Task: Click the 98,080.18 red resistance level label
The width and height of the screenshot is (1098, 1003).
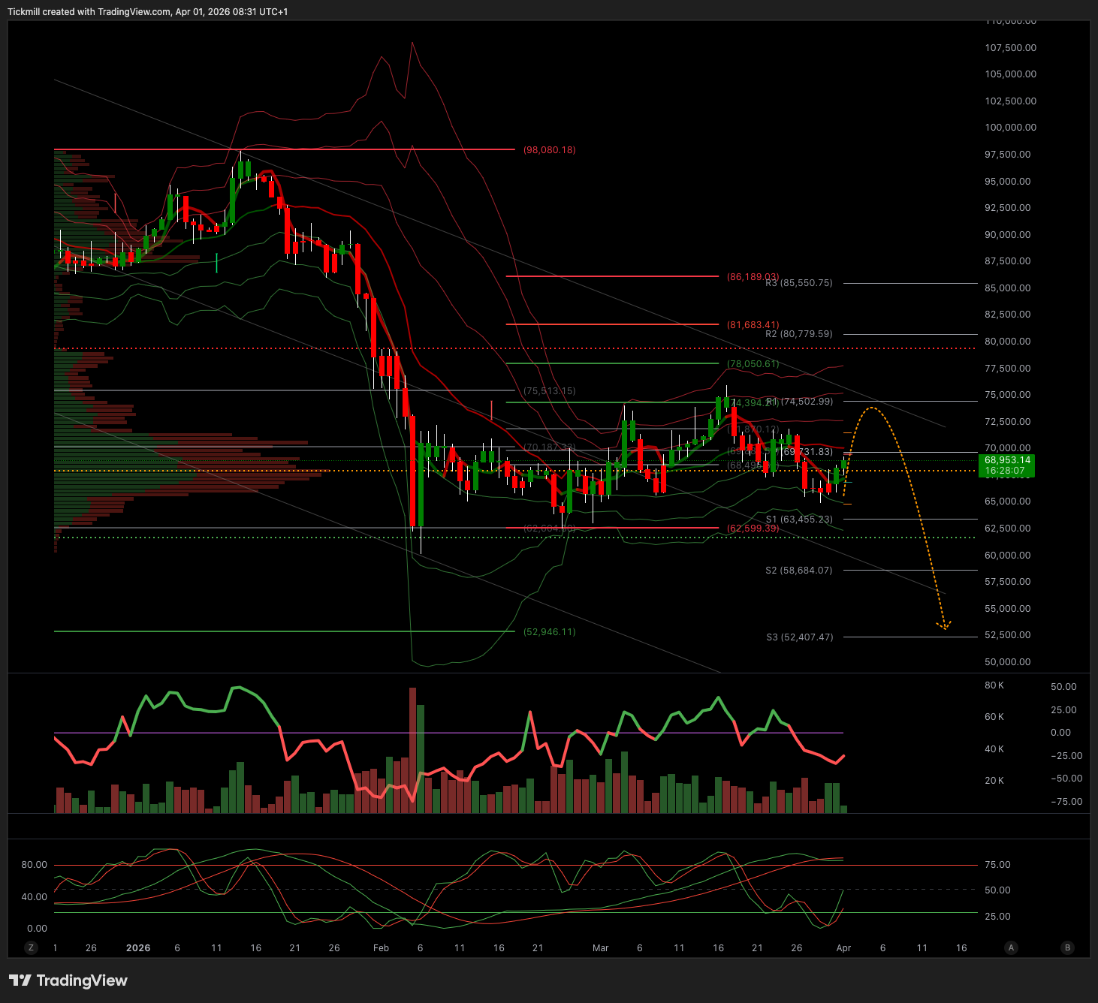Action: point(550,150)
